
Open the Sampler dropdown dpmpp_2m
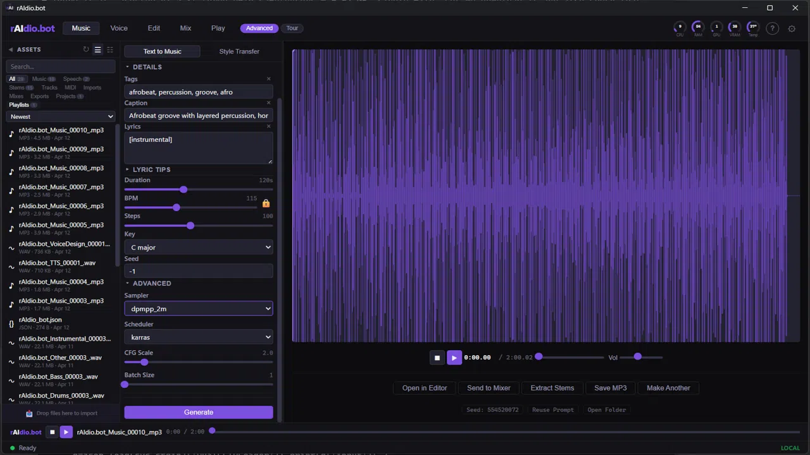coord(199,308)
